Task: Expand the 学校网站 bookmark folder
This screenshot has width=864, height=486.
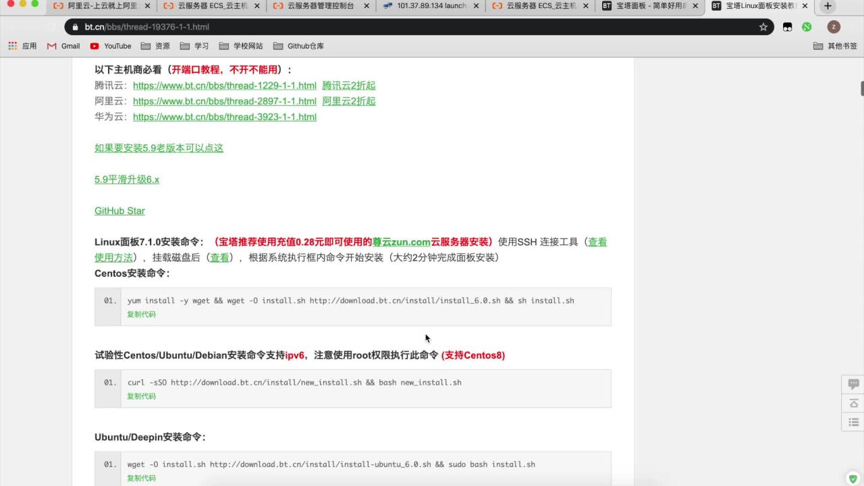Action: 241,46
